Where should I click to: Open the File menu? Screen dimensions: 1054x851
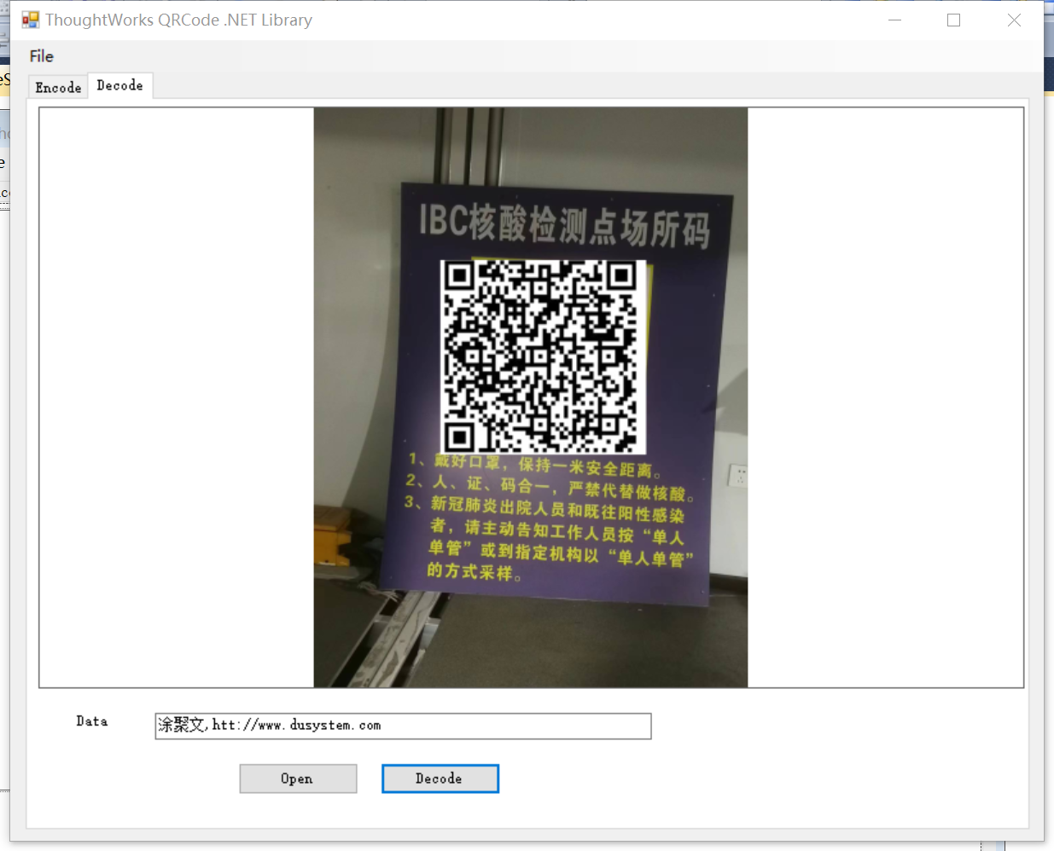[41, 56]
